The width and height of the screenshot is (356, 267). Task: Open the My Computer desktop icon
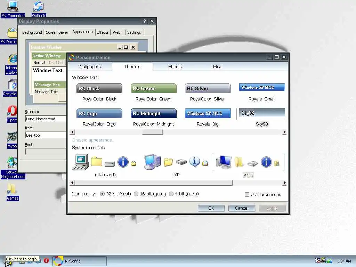click(13, 9)
